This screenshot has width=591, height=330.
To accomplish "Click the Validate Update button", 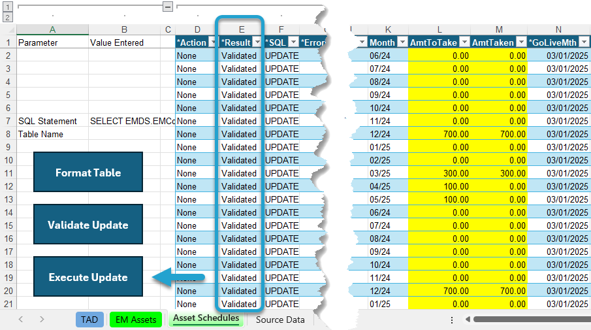I will 88,225.
